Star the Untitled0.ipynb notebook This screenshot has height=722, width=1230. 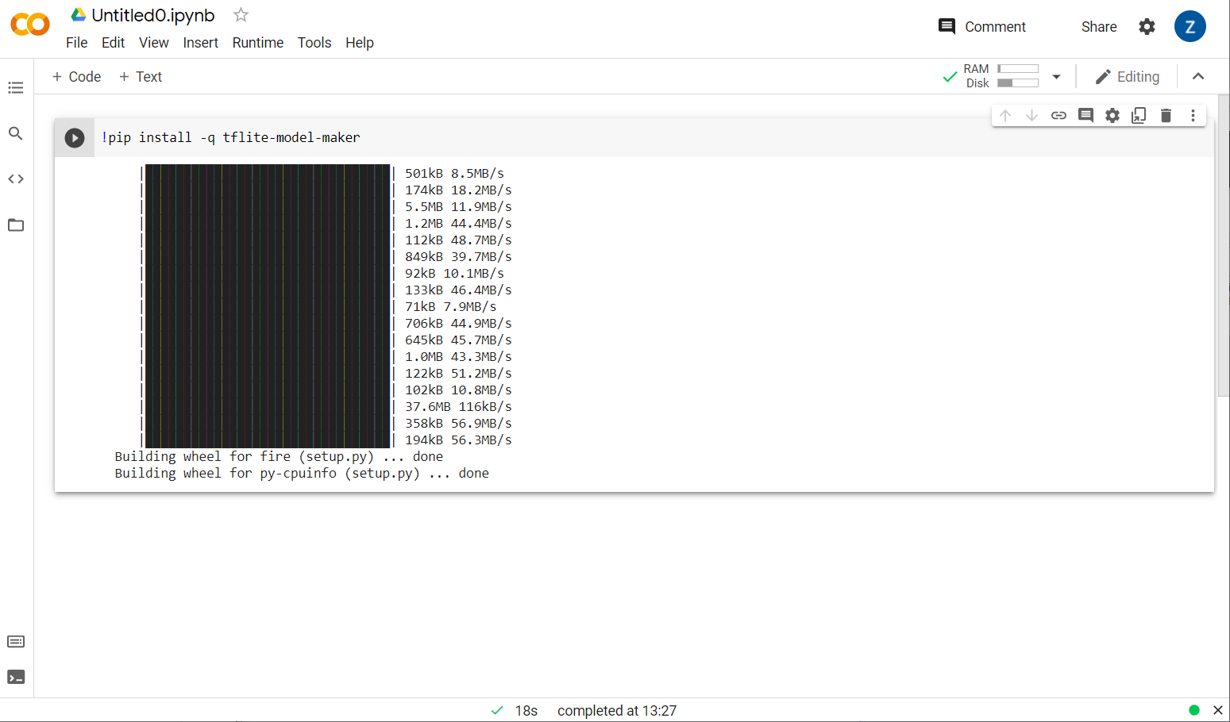click(241, 15)
